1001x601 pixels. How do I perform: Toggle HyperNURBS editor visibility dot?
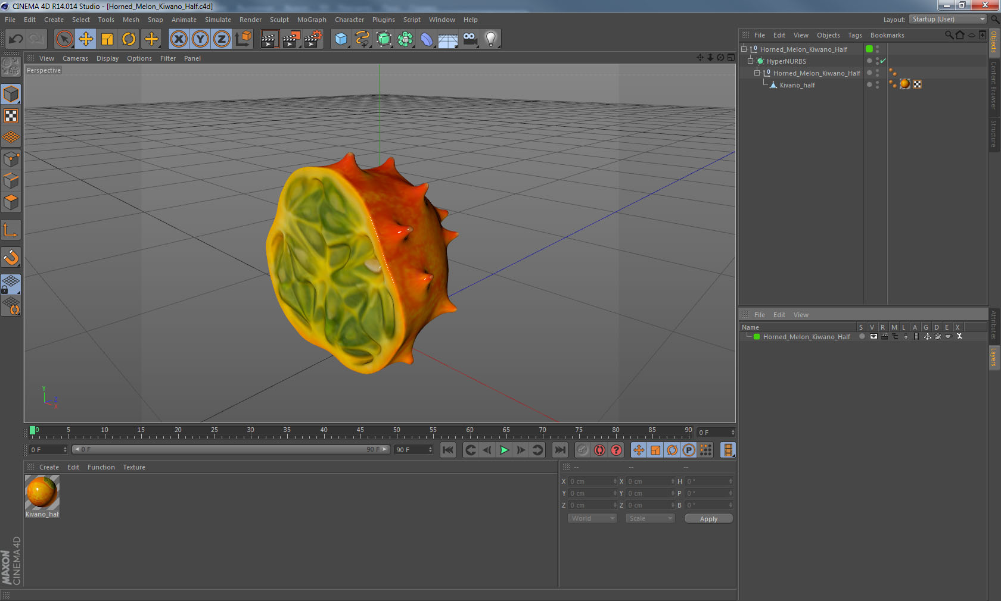(877, 59)
